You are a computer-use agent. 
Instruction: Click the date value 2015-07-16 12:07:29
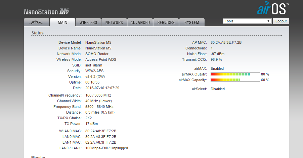[102, 88]
